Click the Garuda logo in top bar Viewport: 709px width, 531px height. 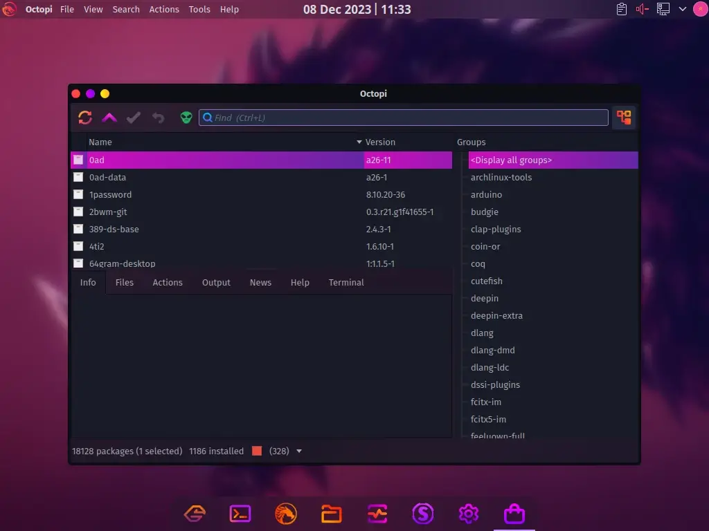click(10, 9)
